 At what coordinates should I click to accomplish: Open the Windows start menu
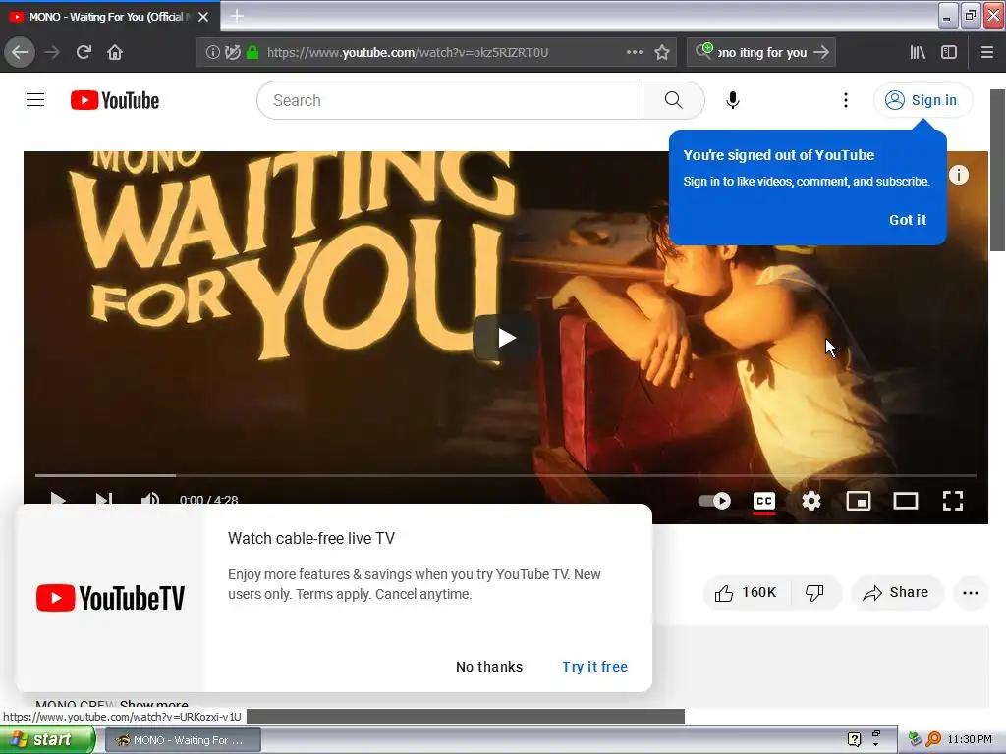47,740
